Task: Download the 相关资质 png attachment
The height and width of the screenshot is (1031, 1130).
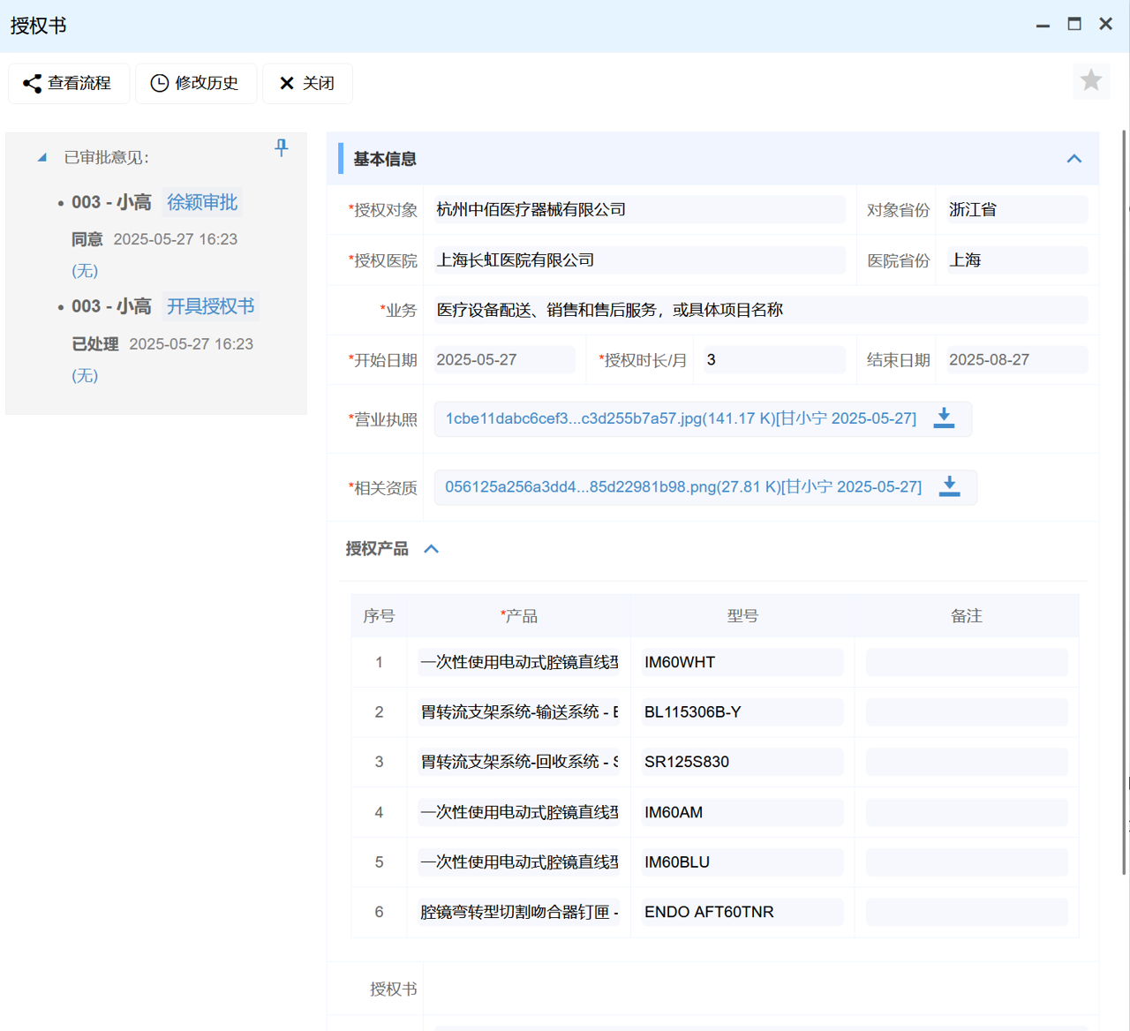Action: click(949, 487)
